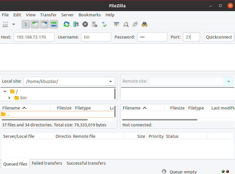Cancel the current operation
This screenshot has width=235, height=174.
pos(85,24)
